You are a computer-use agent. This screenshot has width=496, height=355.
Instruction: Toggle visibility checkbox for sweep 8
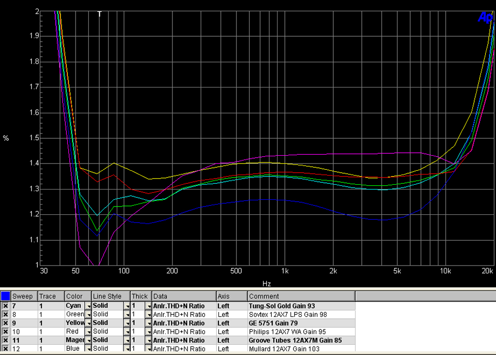(5, 314)
